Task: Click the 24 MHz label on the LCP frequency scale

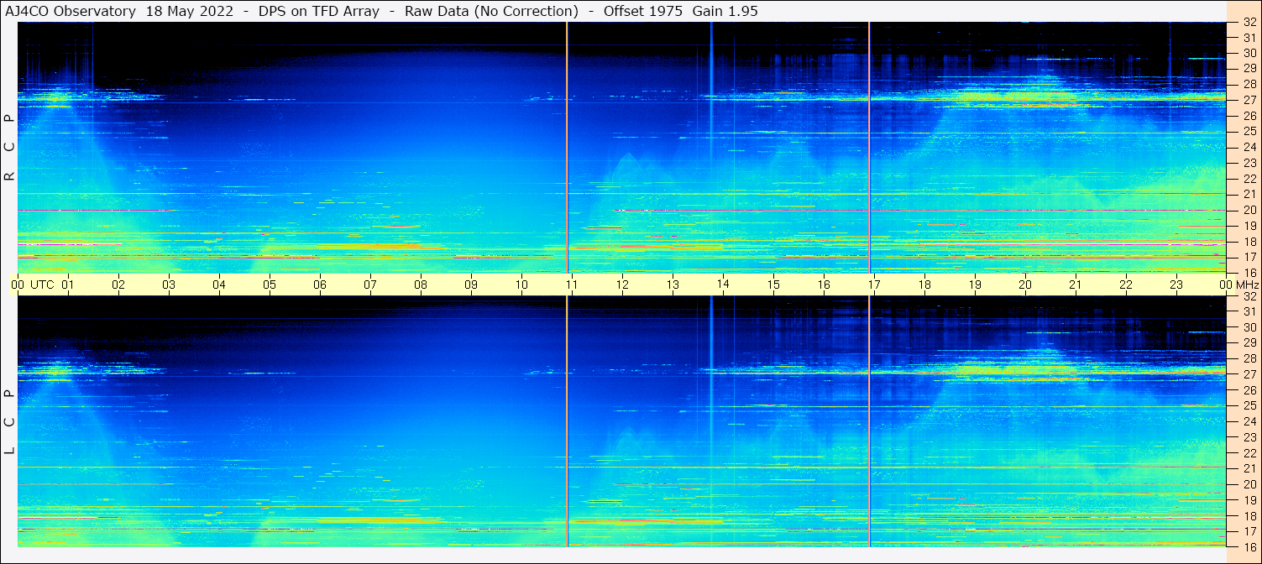Action: [1249, 421]
